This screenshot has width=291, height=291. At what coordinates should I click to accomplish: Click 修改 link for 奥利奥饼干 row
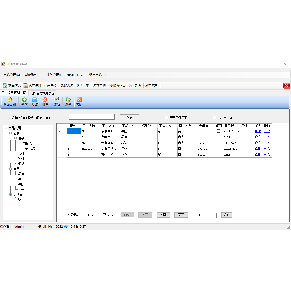(x=258, y=137)
